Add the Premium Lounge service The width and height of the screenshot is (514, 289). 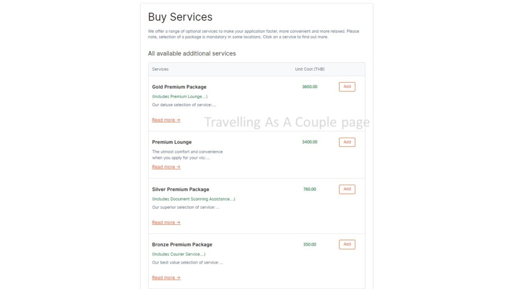[347, 142]
